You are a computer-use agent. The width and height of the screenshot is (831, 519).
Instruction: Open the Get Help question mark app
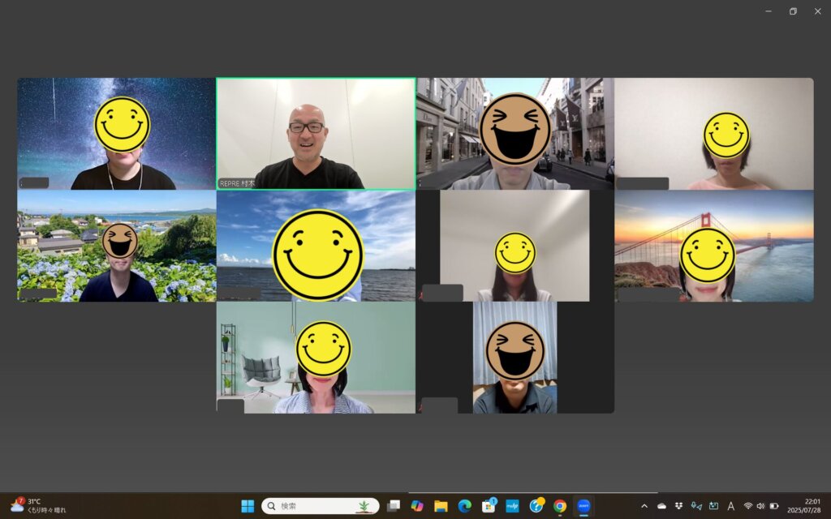click(x=536, y=506)
